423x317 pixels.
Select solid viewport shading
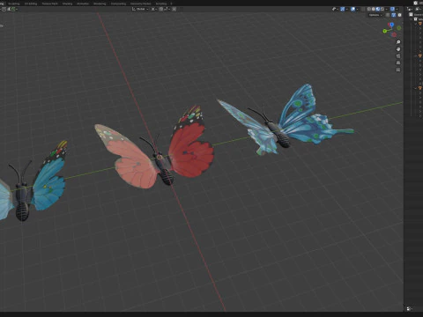pyautogui.click(x=374, y=9)
